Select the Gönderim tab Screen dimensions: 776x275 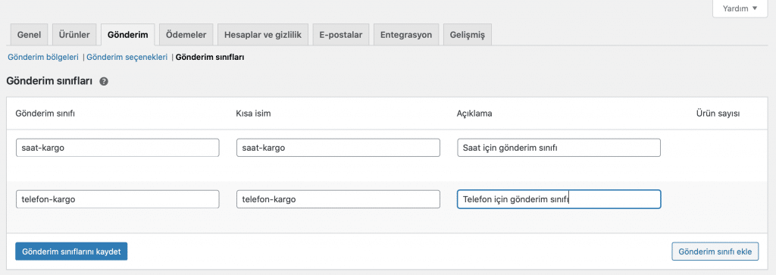coord(127,35)
